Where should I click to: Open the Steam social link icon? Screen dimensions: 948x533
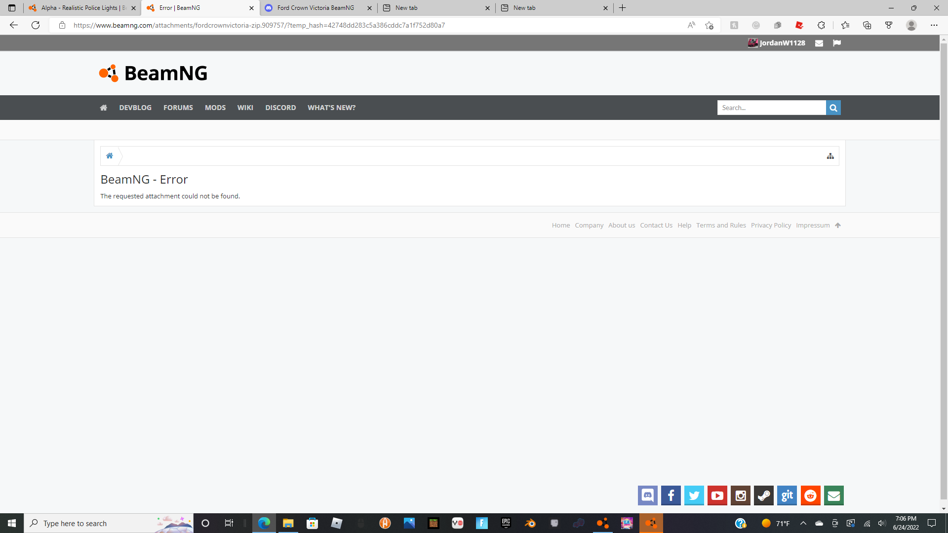(x=764, y=495)
